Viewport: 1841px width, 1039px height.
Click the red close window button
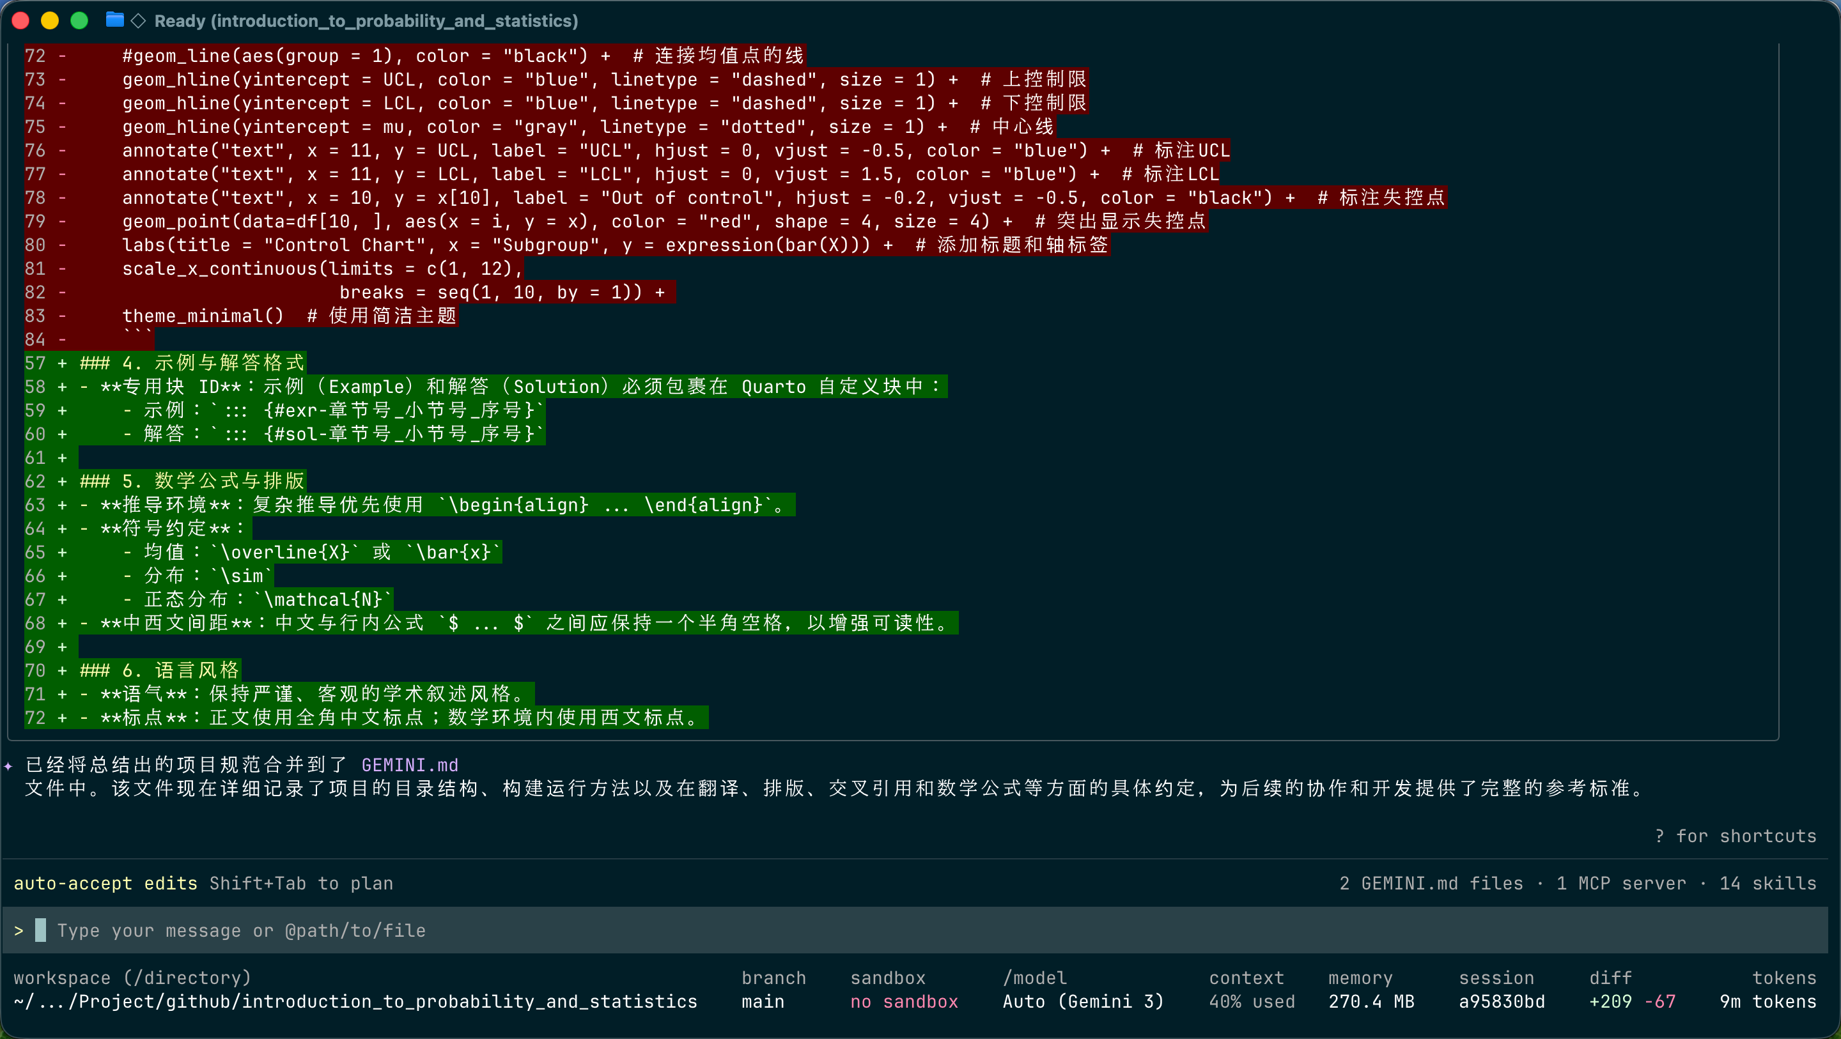click(x=20, y=20)
